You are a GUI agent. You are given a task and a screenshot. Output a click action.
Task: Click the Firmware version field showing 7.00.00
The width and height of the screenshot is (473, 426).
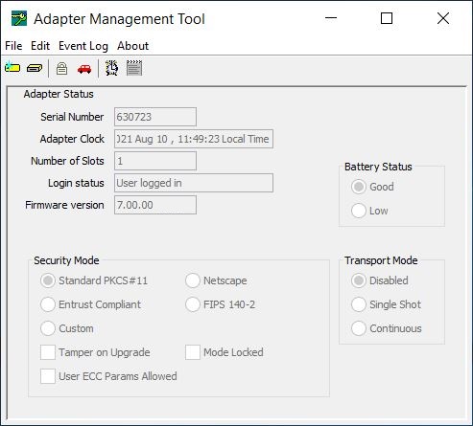tap(155, 205)
